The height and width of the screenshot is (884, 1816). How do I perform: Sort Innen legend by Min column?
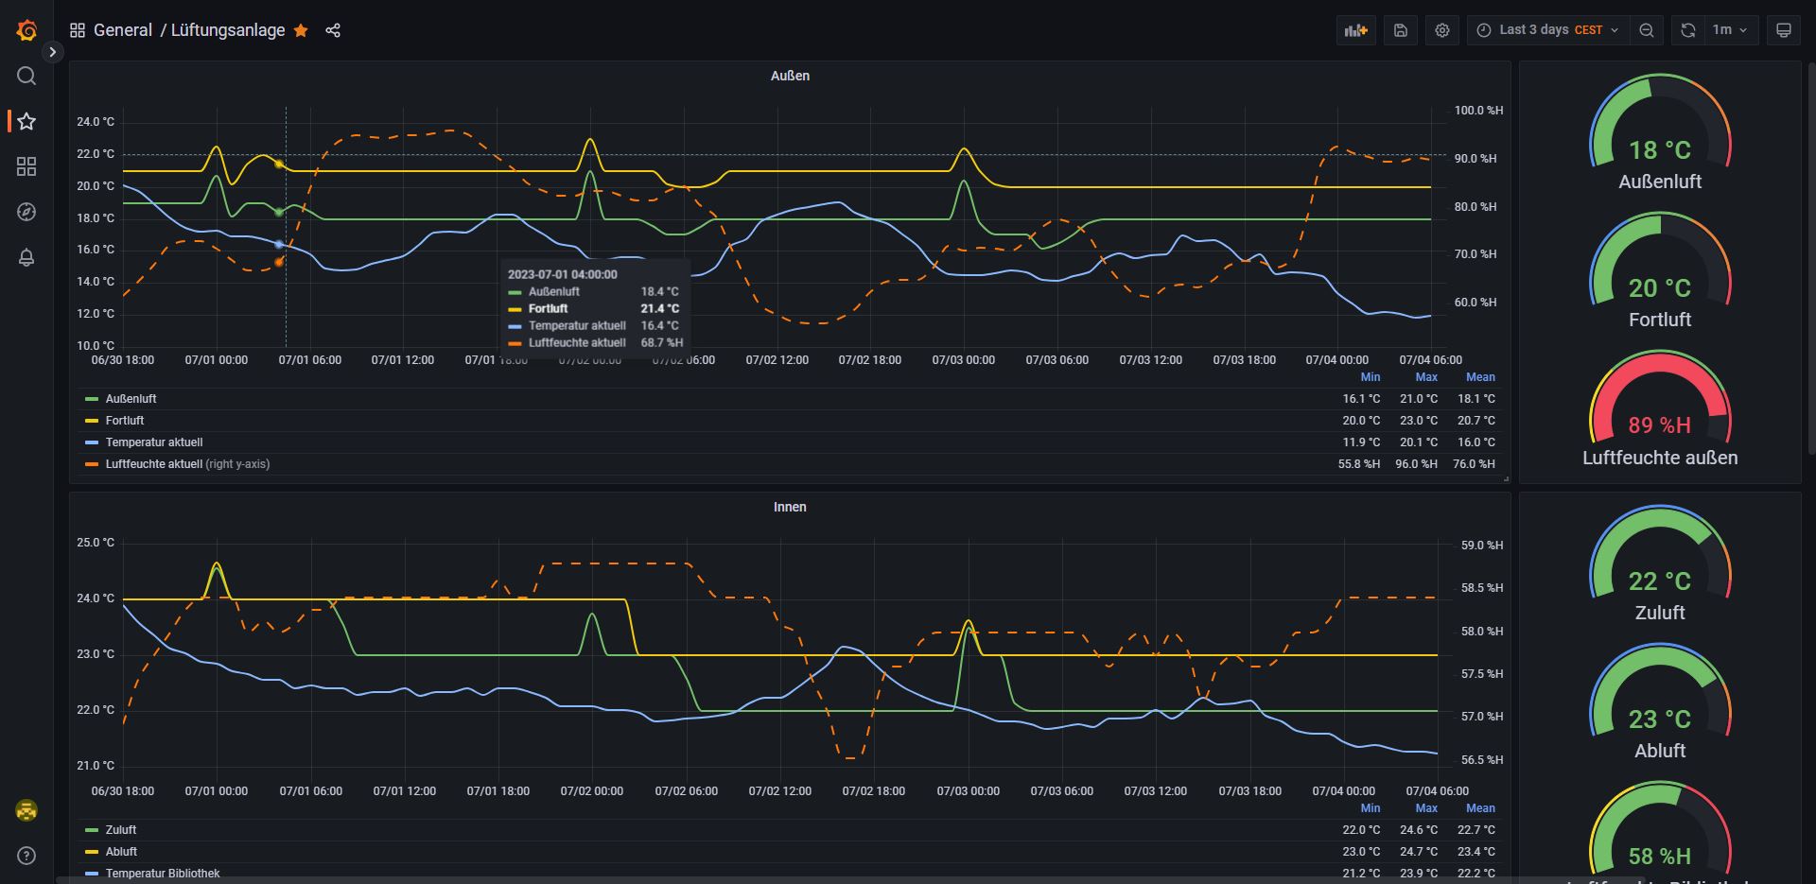(1370, 808)
